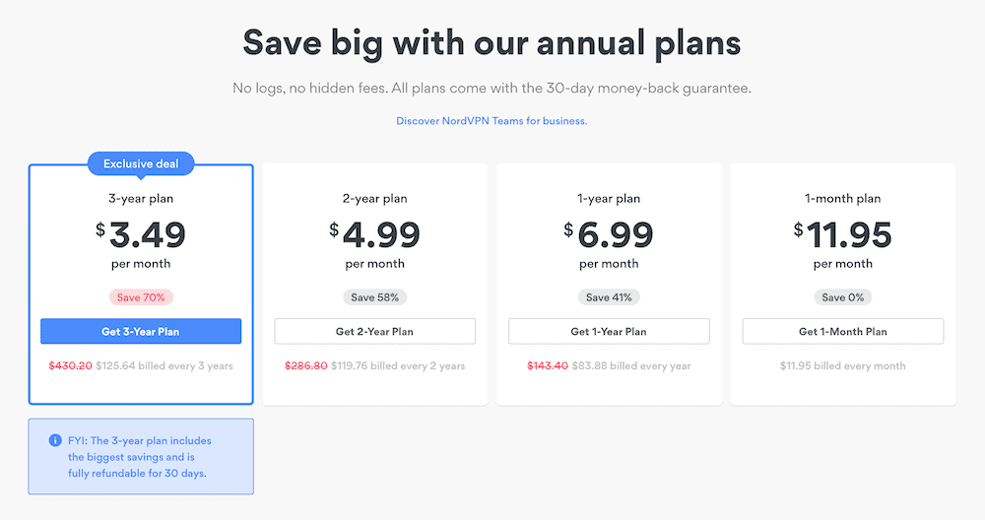Click the info icon in FYI notice
The width and height of the screenshot is (985, 520).
55,440
